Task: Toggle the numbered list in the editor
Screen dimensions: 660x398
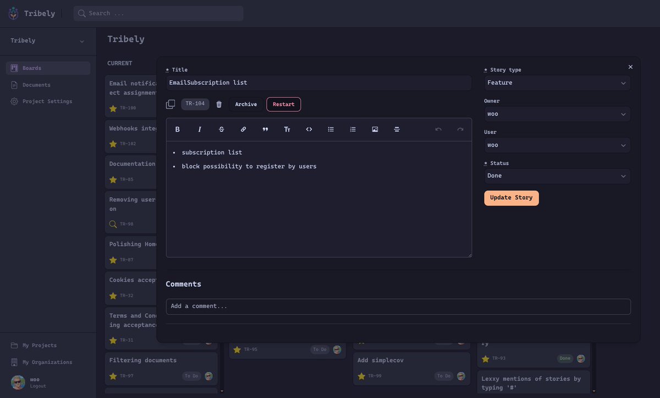Action: click(353, 129)
